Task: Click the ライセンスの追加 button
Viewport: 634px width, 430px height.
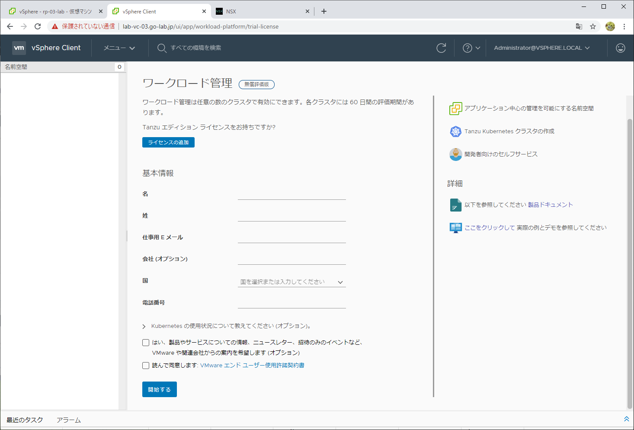Action: coord(168,142)
